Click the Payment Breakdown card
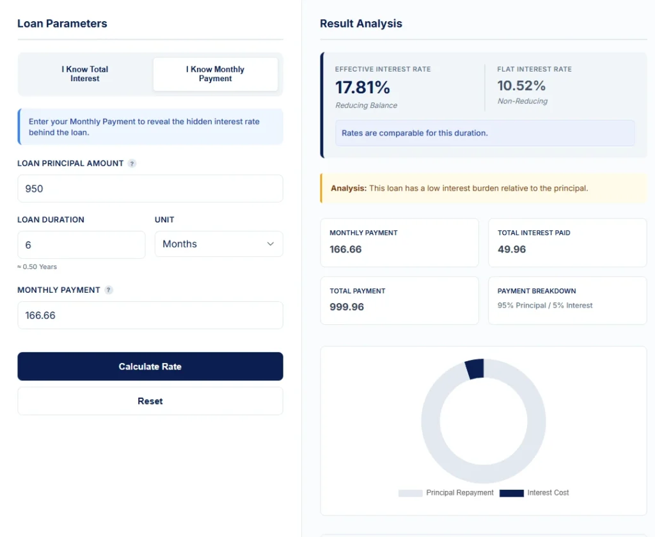 (x=567, y=300)
